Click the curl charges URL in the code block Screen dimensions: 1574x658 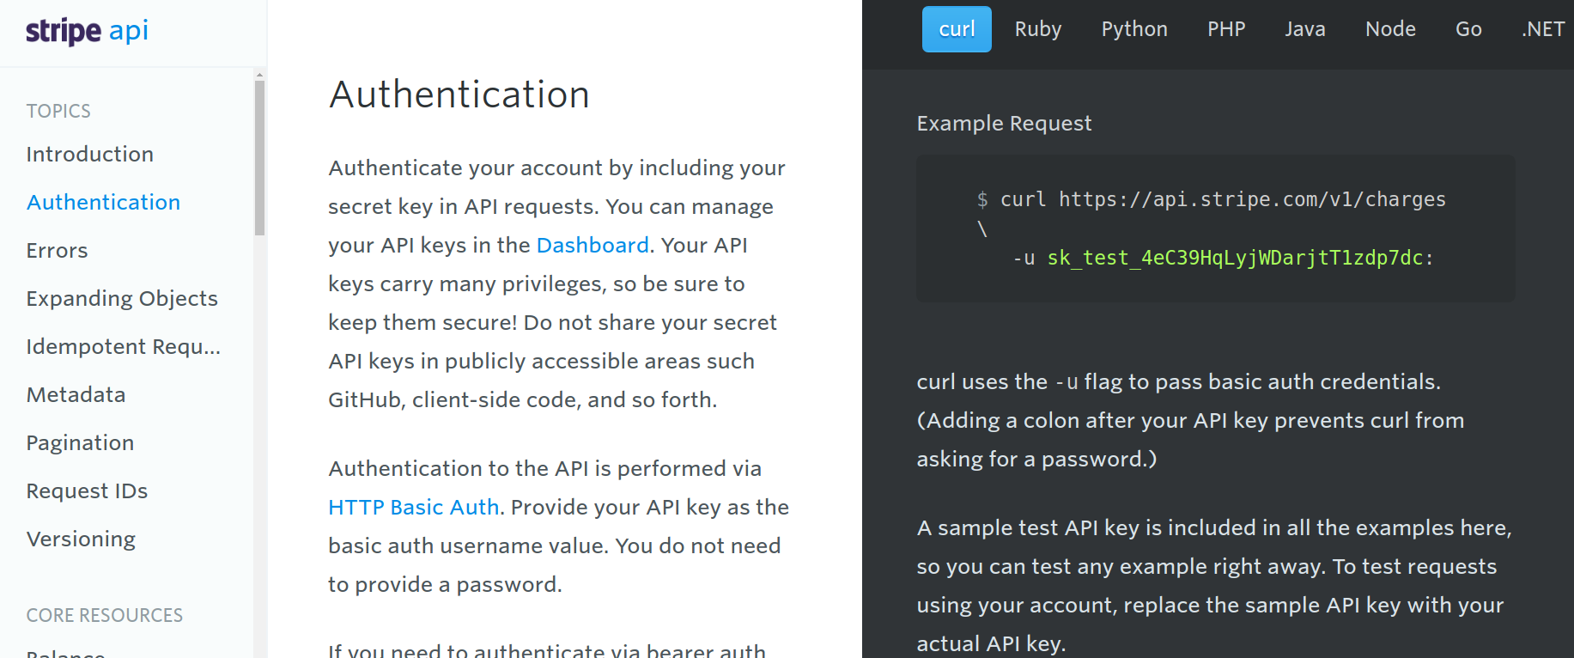1252,199
